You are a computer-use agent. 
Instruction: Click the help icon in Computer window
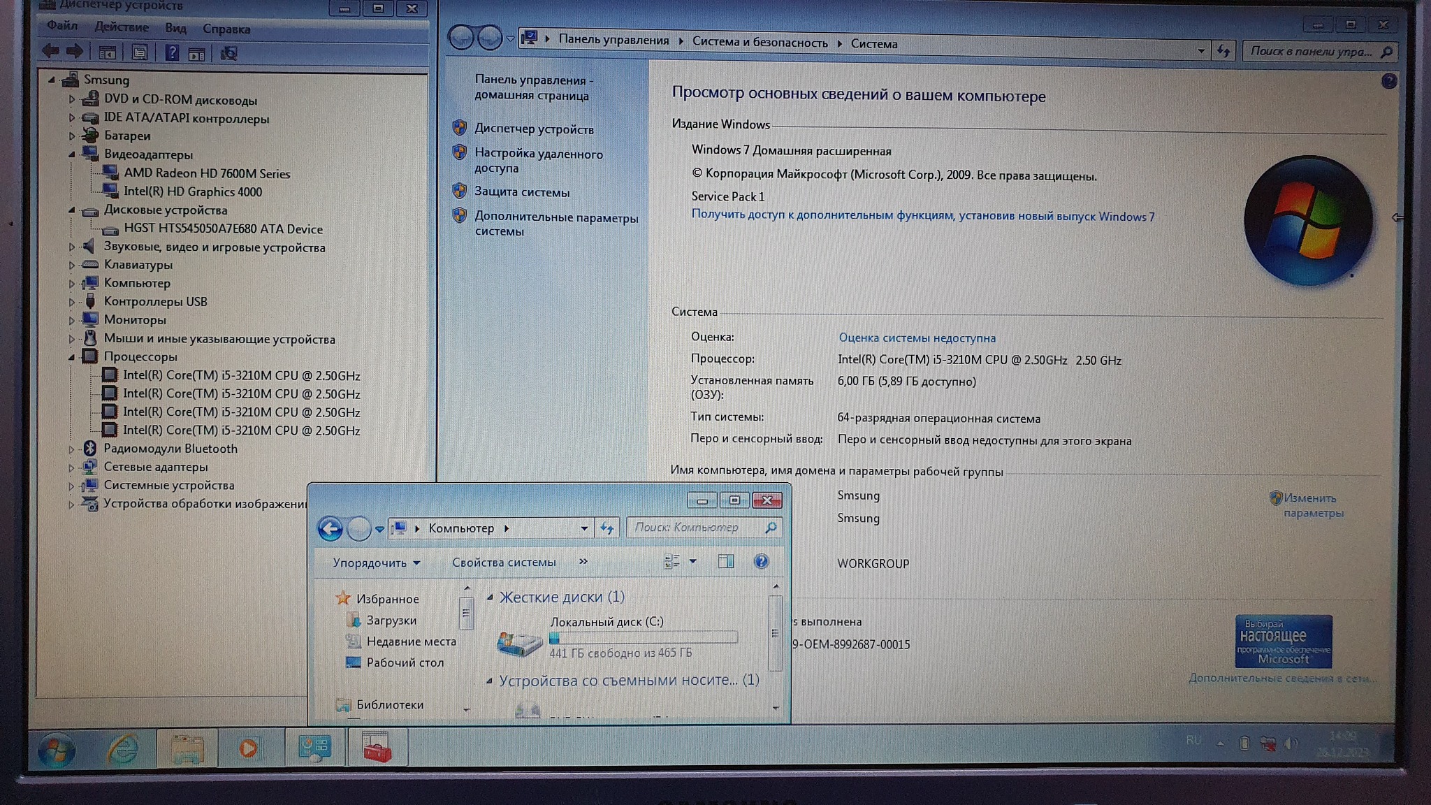tap(761, 562)
